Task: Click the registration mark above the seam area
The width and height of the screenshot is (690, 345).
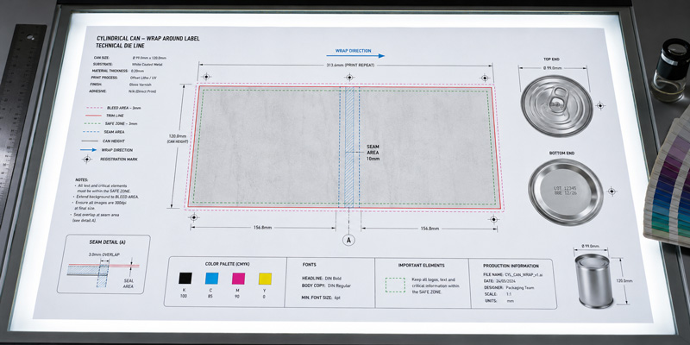Action: click(x=349, y=77)
